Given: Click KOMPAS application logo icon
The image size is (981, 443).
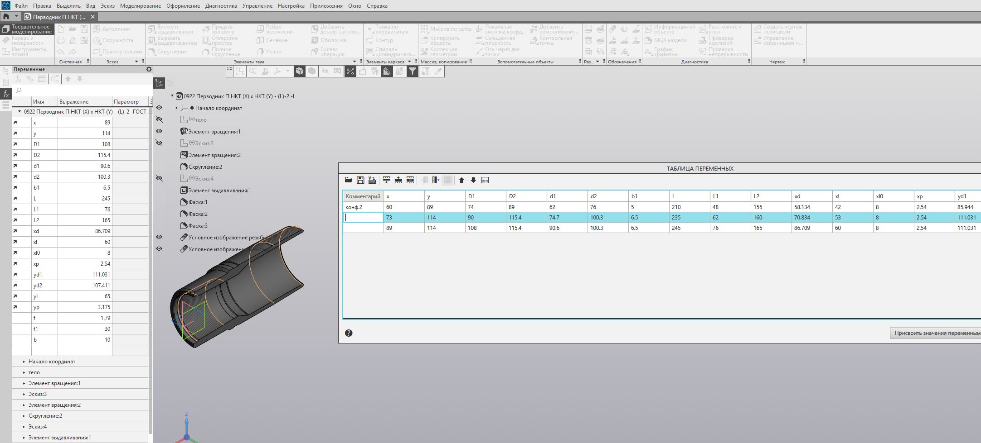Looking at the screenshot, I should (x=5, y=5).
